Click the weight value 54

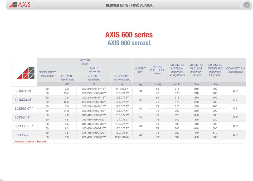(x=140, y=117)
